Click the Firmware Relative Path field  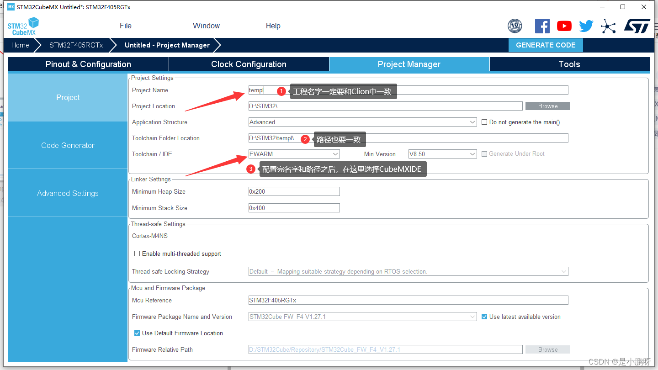coord(385,349)
